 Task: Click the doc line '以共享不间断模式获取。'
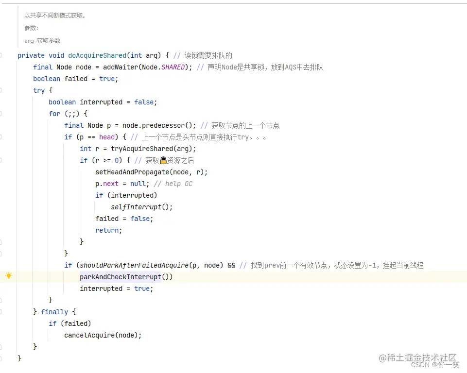(55, 16)
